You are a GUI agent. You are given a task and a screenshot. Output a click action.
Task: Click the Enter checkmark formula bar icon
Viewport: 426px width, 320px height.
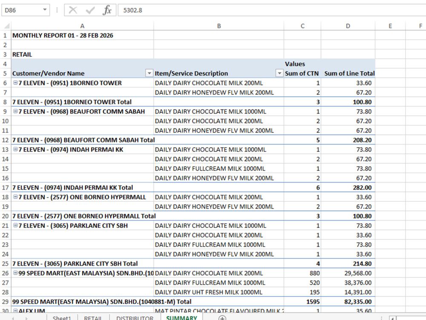(x=90, y=10)
